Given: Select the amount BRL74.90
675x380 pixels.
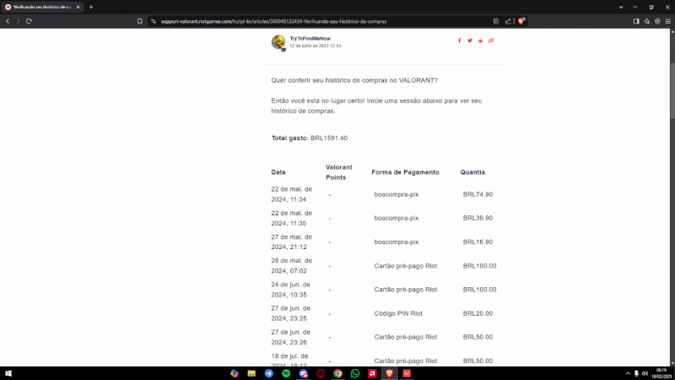Looking at the screenshot, I should pyautogui.click(x=478, y=194).
